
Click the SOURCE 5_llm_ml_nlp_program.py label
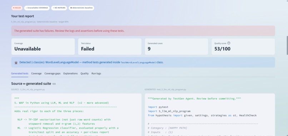[28, 89]
